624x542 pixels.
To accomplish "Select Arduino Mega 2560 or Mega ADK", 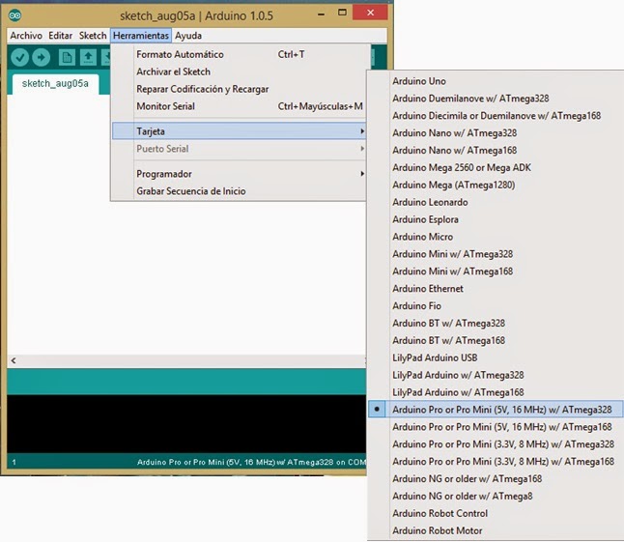I will (x=496, y=167).
